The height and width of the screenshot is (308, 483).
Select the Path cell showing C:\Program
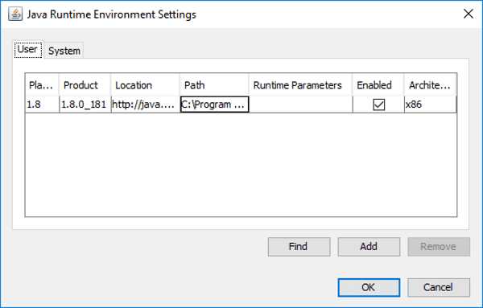point(214,105)
